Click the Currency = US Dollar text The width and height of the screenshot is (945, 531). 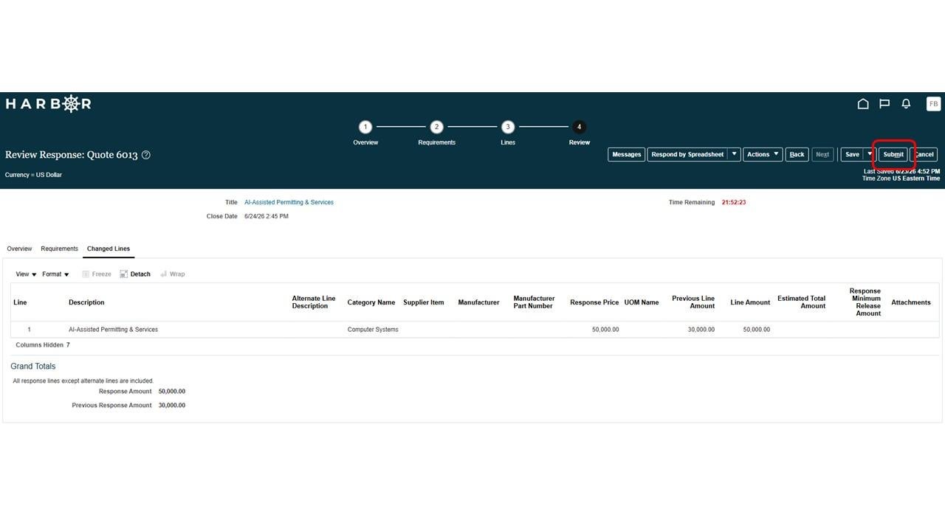coord(33,176)
